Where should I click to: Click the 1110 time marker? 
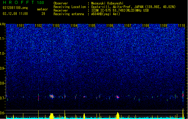point(181,26)
